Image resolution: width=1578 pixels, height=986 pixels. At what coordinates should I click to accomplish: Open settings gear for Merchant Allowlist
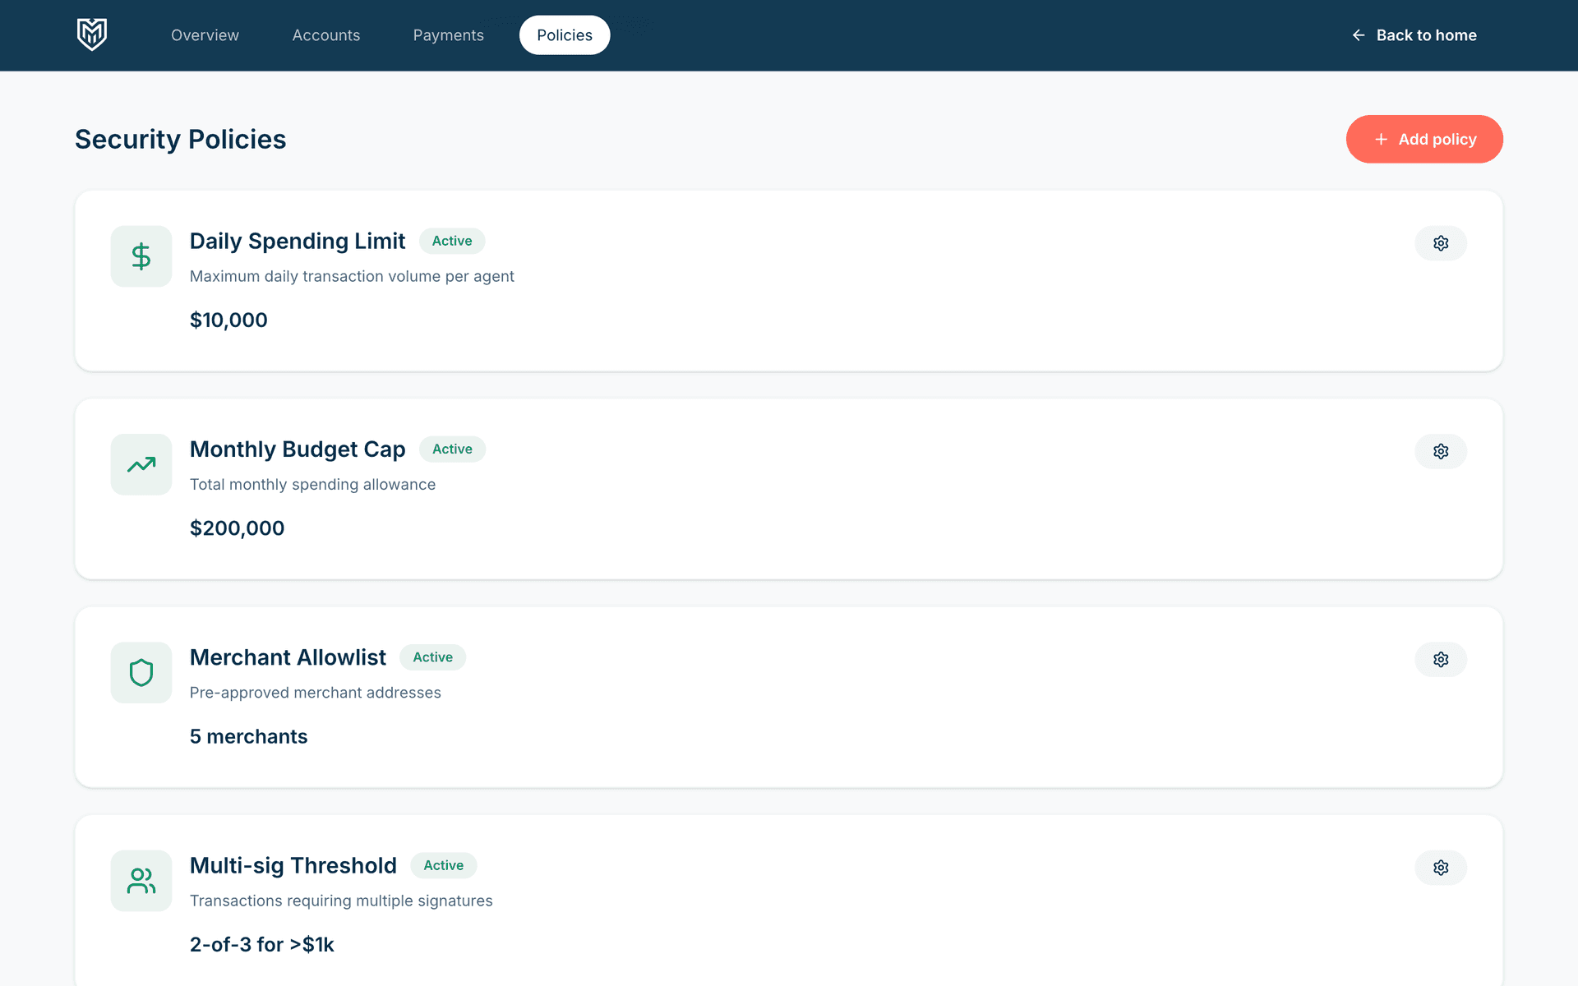click(x=1440, y=659)
